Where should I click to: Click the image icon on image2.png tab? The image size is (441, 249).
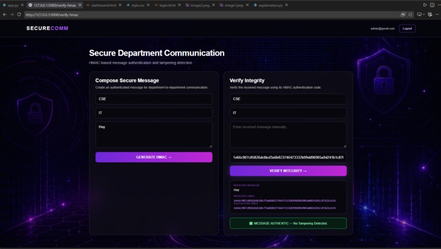pyautogui.click(x=187, y=5)
